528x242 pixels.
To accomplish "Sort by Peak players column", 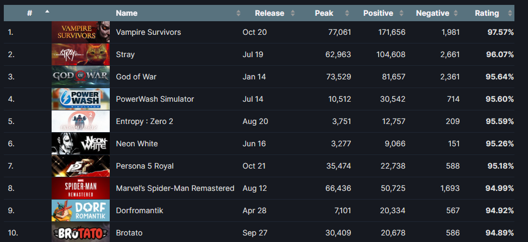I will coord(324,13).
